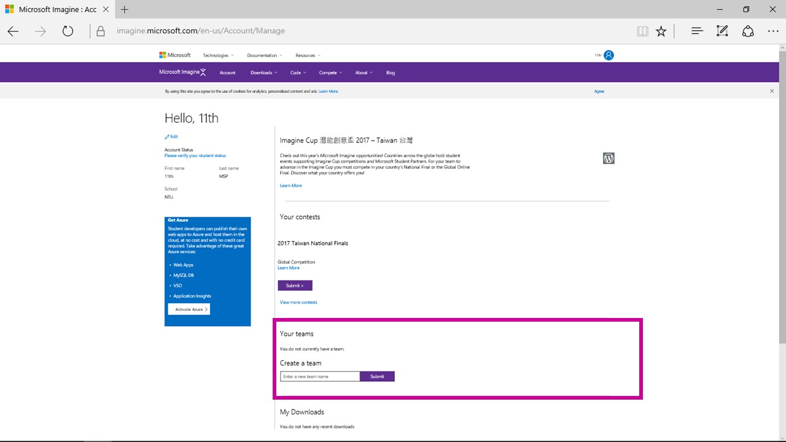This screenshot has height=442, width=786.
Task: Expand the Documentation dropdown
Action: tap(265, 55)
